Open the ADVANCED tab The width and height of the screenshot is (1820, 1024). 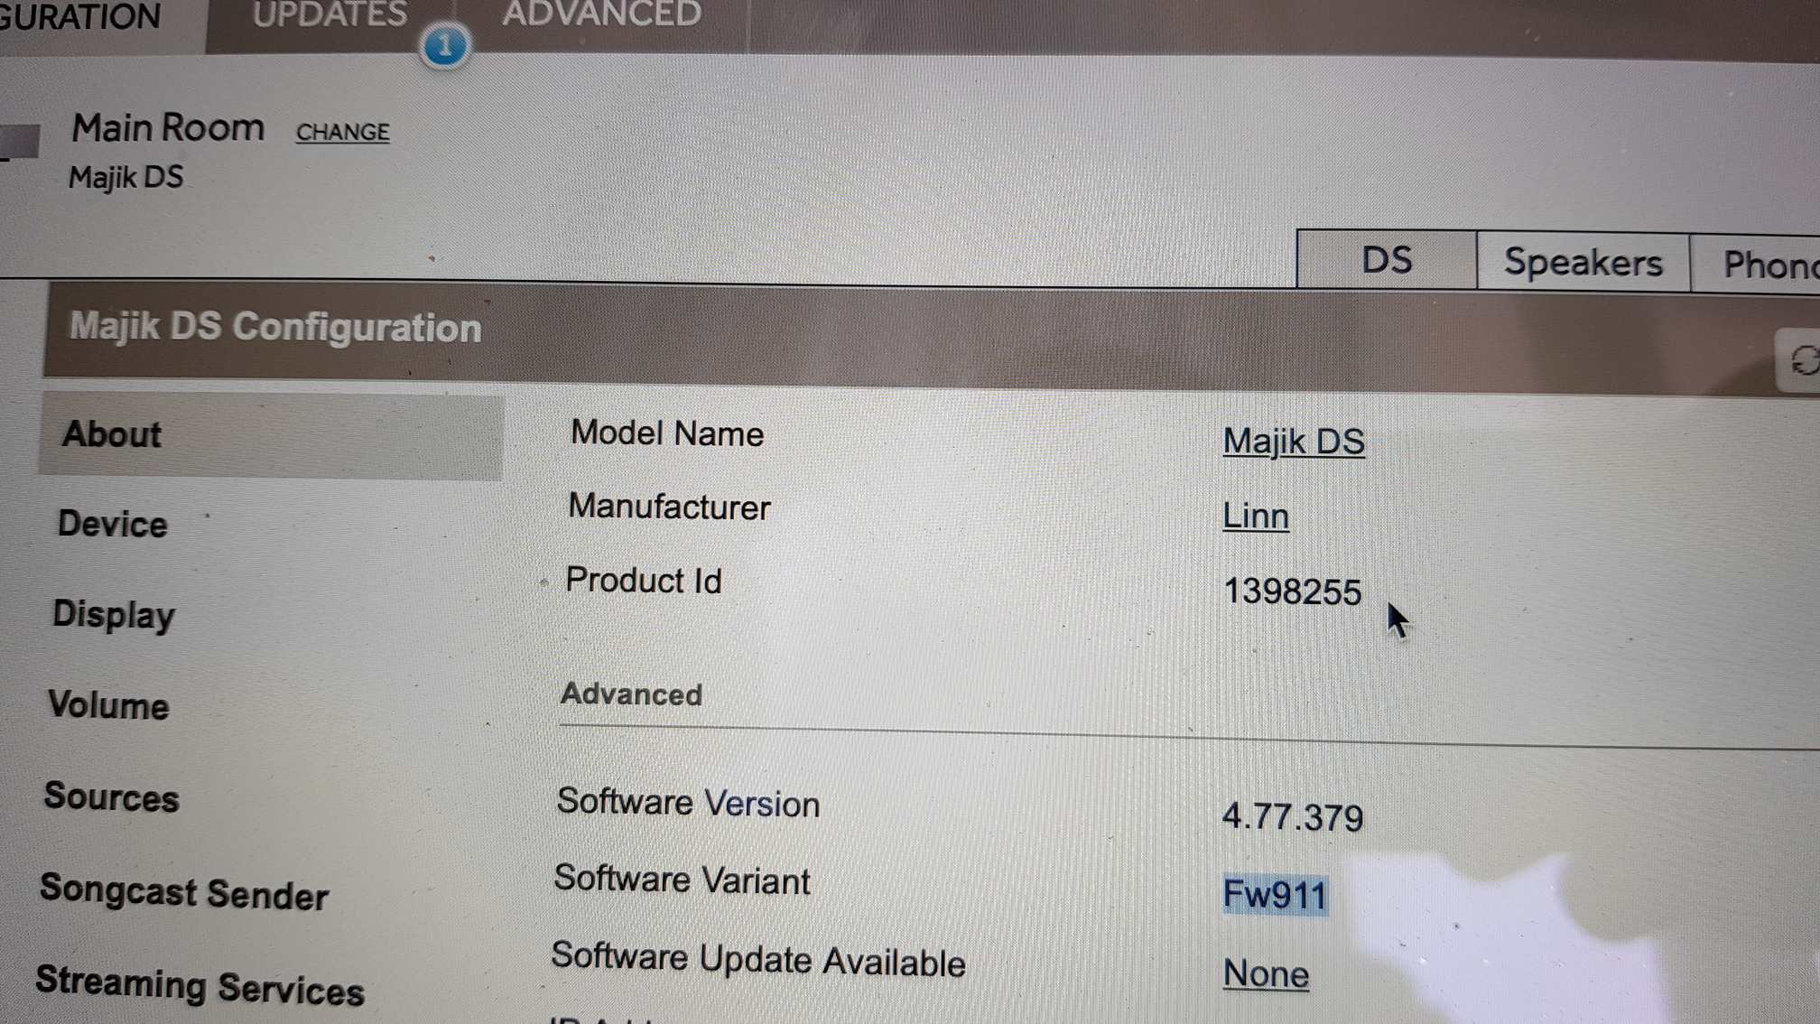pos(601,15)
